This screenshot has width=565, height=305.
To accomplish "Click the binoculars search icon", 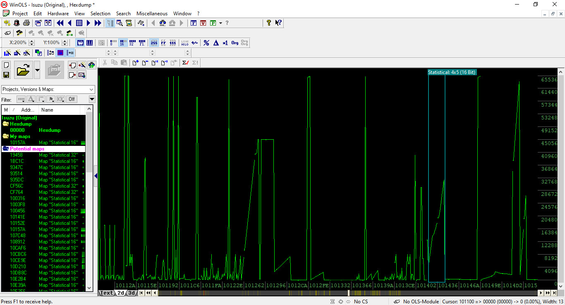I will pos(163,23).
